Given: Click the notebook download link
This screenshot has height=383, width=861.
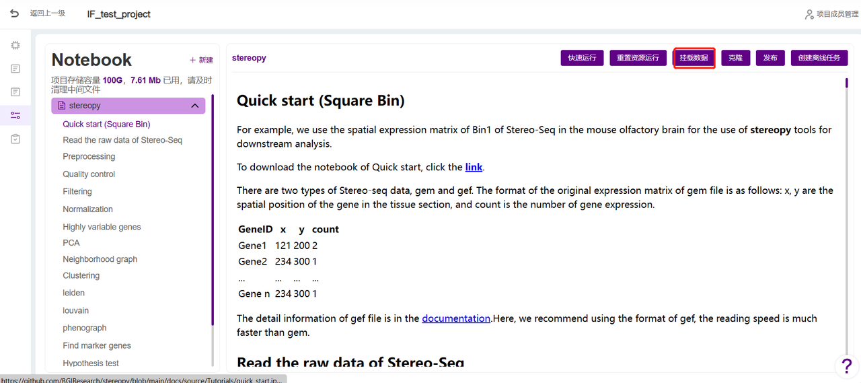Looking at the screenshot, I should coord(474,167).
